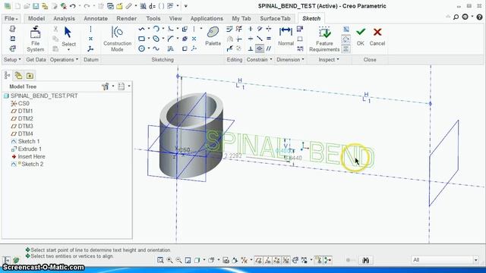Select the Arc sketch tool
The height and width of the screenshot is (273, 486).
click(x=156, y=29)
